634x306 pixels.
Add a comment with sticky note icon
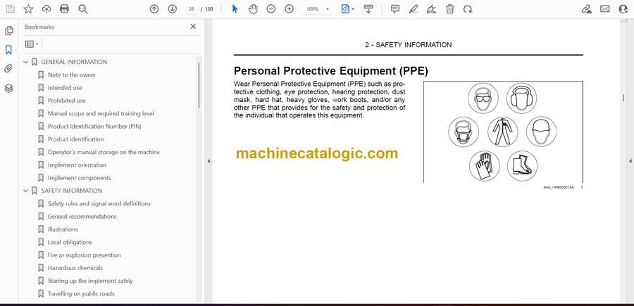click(x=395, y=9)
